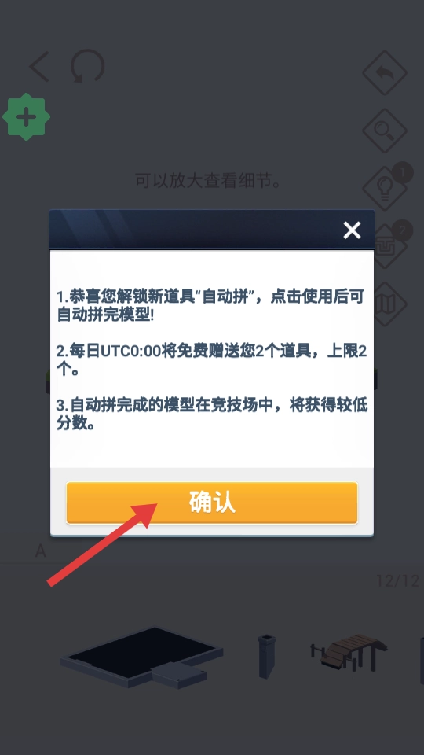Click the dark blue dialog header bar
This screenshot has width=424, height=755.
[212, 229]
